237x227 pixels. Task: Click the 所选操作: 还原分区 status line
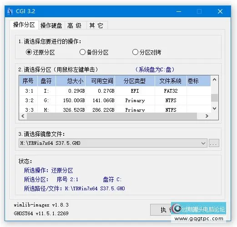[49, 170]
